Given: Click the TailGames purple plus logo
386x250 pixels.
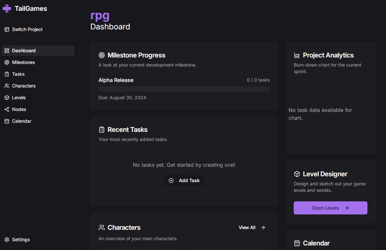Looking at the screenshot, I should coord(7,8).
